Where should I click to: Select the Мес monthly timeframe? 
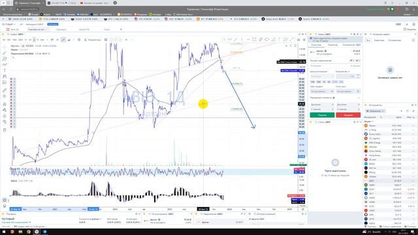point(42,40)
